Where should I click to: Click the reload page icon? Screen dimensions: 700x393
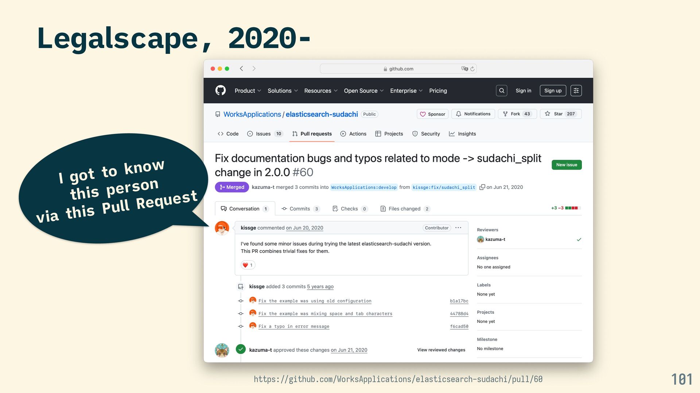tap(472, 69)
